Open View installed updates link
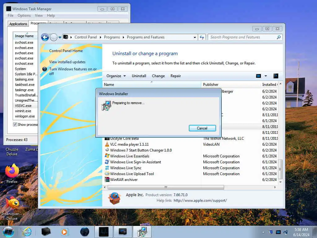The width and height of the screenshot is (317, 238). coord(67,62)
